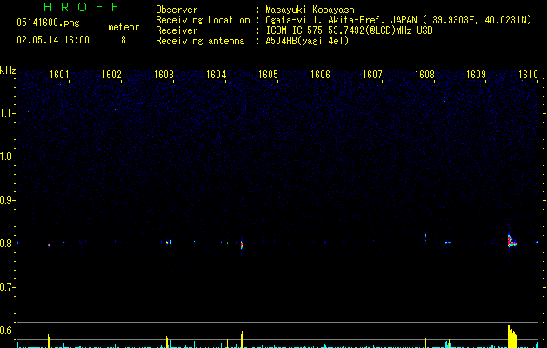Image resolution: width=547 pixels, height=348 pixels.
Task: Select the 1603 time axis marker
Action: (163, 75)
